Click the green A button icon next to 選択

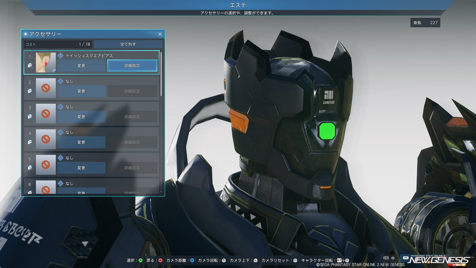point(140,260)
